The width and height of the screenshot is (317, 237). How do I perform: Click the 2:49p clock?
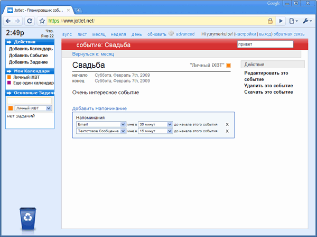tap(15, 33)
